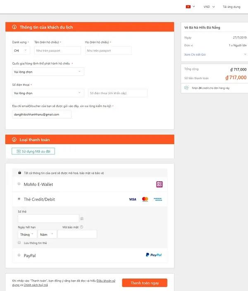Click the Số thẻ card number field

48,219
